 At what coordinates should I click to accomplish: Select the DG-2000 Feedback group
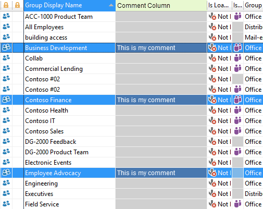click(51, 142)
